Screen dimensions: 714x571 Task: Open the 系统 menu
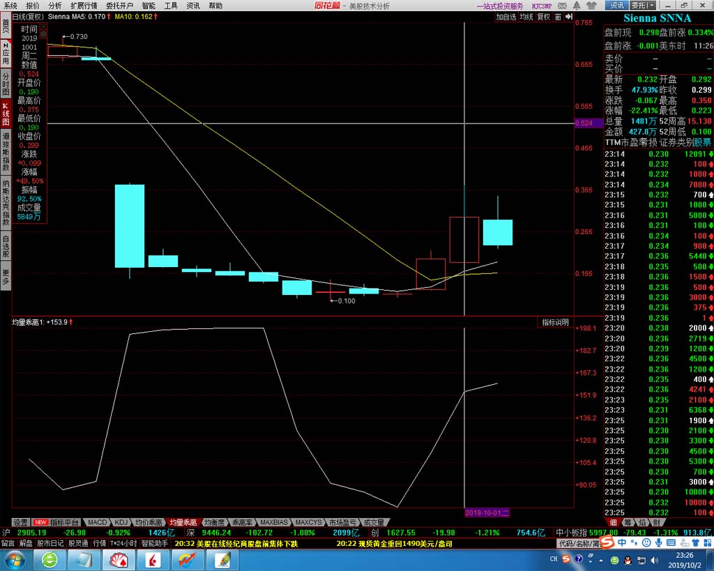point(10,6)
